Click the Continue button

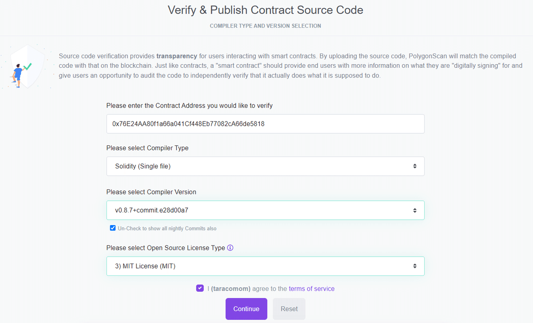point(246,309)
